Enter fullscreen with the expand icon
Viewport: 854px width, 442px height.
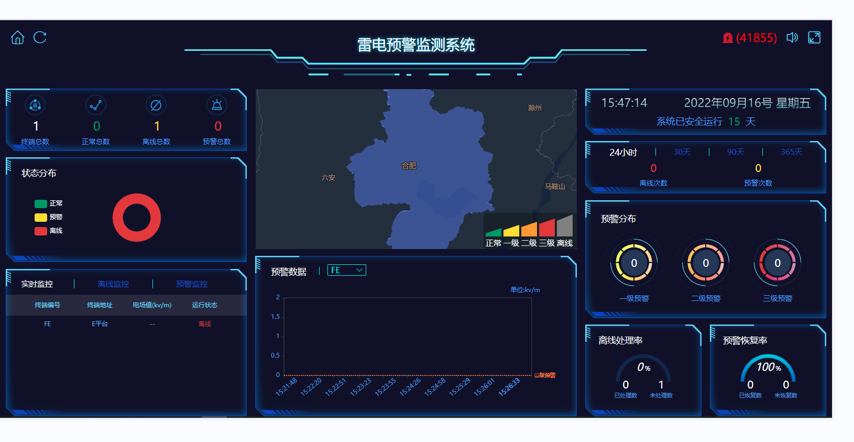point(814,38)
